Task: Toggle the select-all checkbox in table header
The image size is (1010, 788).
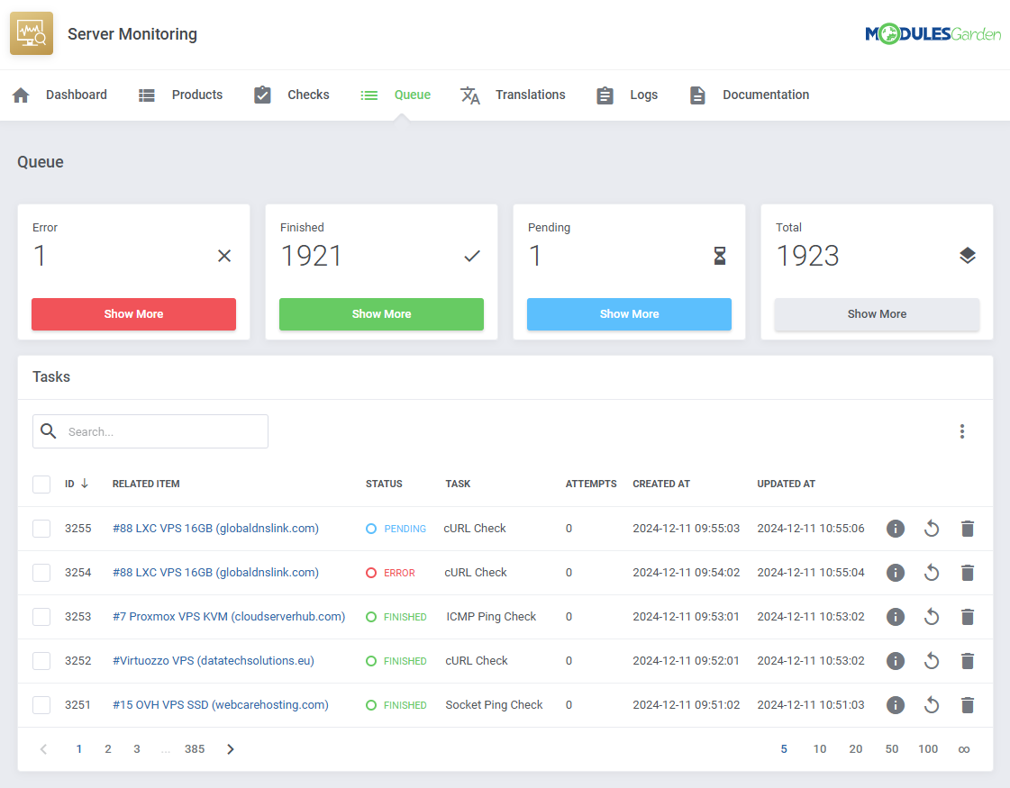Action: pos(41,485)
